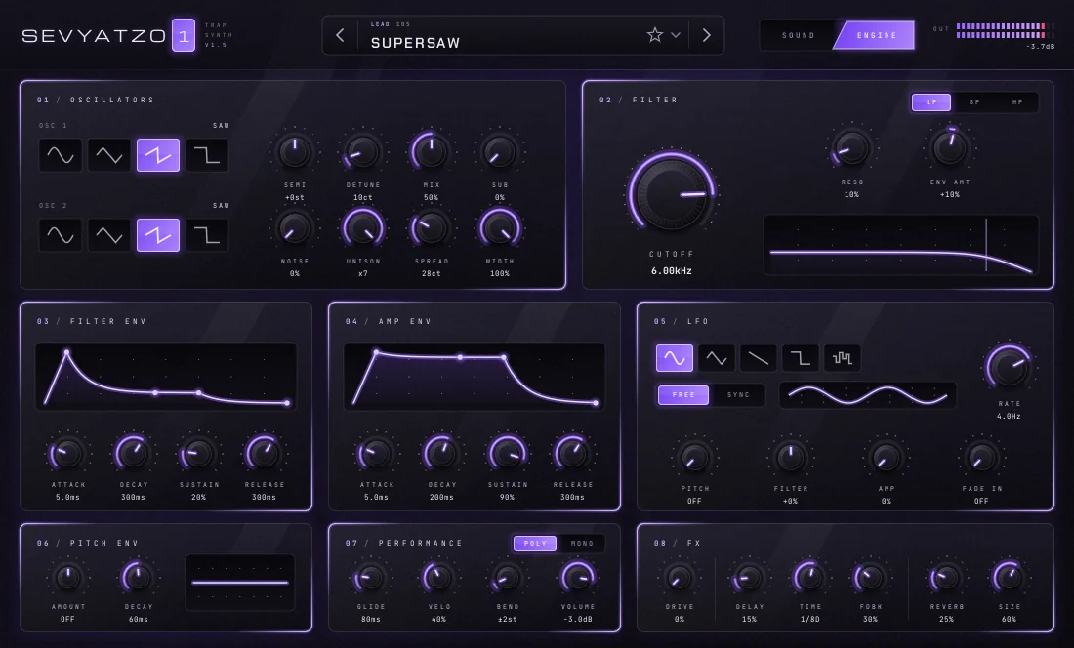Select the saw waveform for OSC 2
Screen dimensions: 1074x648
(158, 235)
